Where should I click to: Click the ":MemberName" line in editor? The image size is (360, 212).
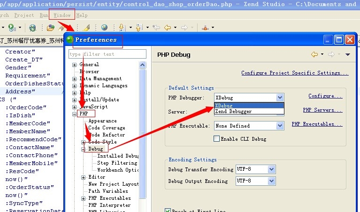(x=28, y=131)
